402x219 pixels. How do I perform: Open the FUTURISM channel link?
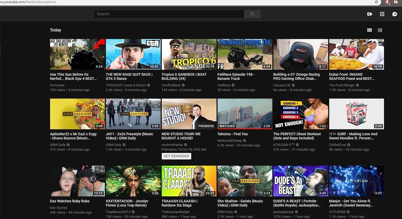[337, 212]
